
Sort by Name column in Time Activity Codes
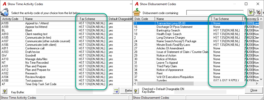point(50,19)
